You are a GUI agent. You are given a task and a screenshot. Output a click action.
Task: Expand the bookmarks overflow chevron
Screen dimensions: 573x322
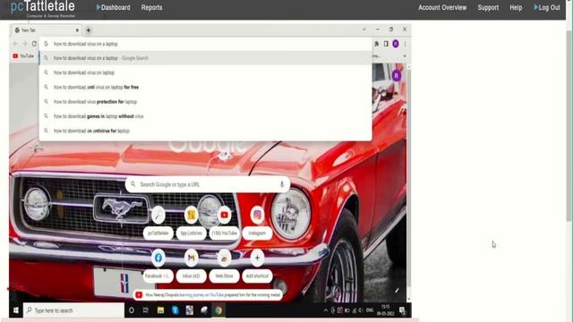[405, 55]
